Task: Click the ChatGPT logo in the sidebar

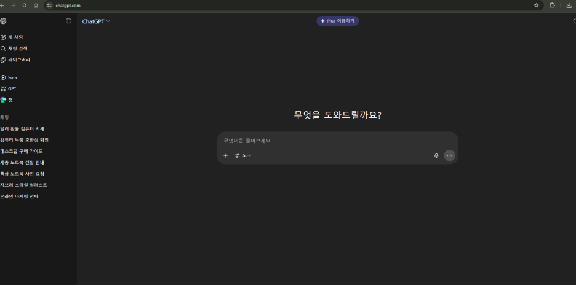Action: (x=3, y=21)
